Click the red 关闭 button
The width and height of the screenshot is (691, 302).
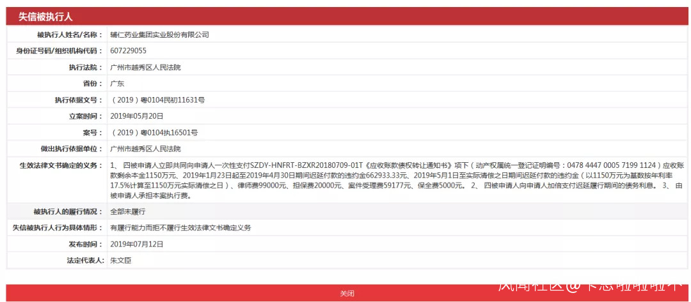(x=347, y=293)
